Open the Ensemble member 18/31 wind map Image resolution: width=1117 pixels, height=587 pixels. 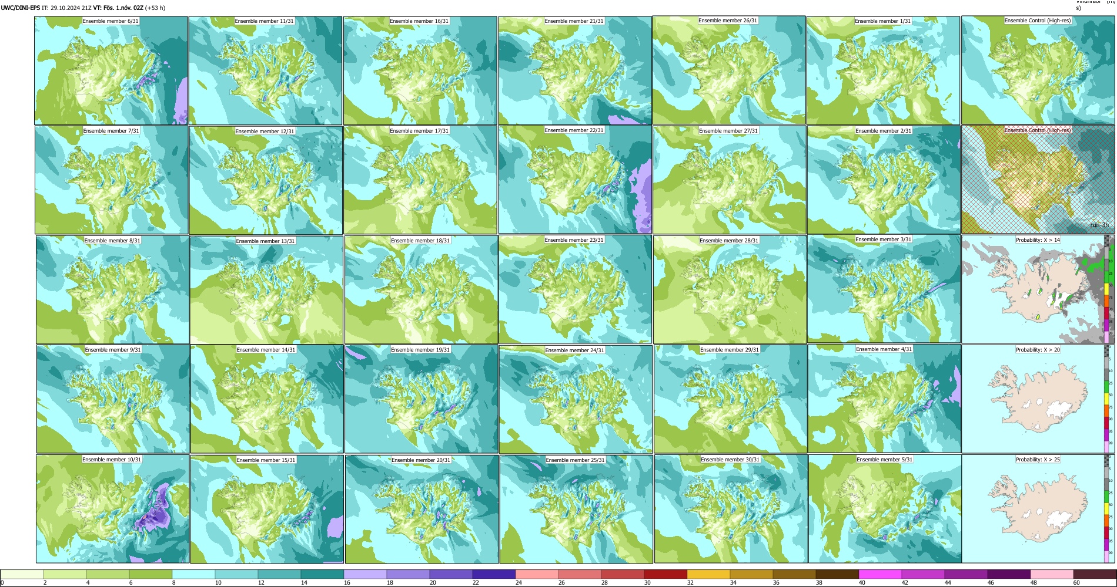[x=421, y=289]
